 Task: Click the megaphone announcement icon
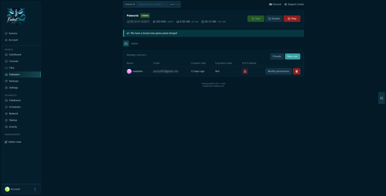(128, 33)
